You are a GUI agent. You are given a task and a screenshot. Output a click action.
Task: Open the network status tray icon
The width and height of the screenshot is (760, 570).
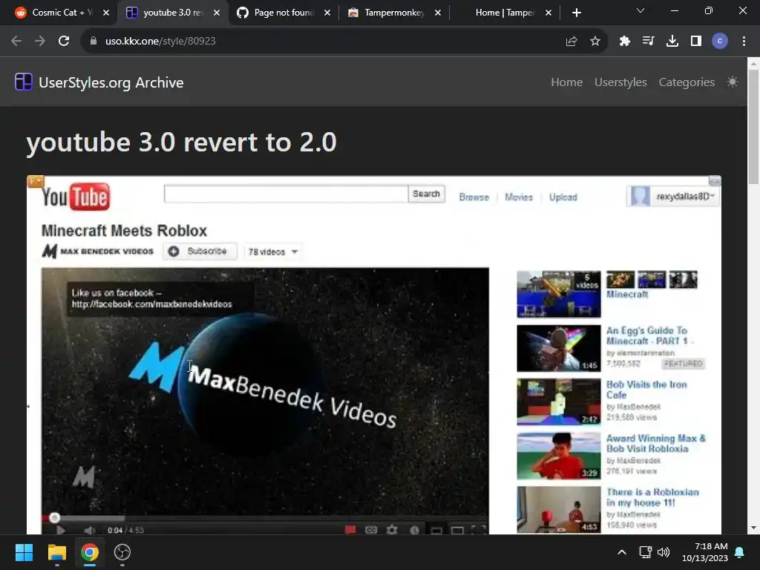[x=645, y=552]
